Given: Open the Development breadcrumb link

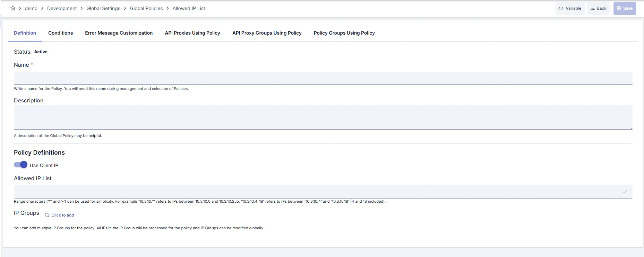Looking at the screenshot, I should point(62,8).
